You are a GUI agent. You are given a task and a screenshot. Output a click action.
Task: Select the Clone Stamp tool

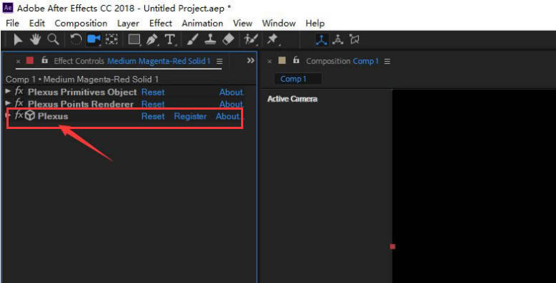(x=210, y=39)
